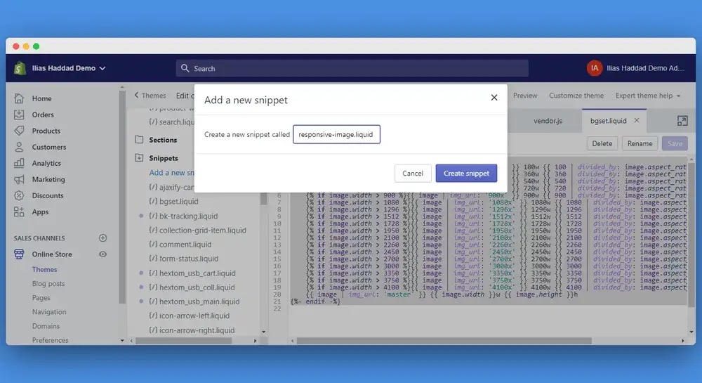Switch to the vendor.js tab

(x=548, y=121)
